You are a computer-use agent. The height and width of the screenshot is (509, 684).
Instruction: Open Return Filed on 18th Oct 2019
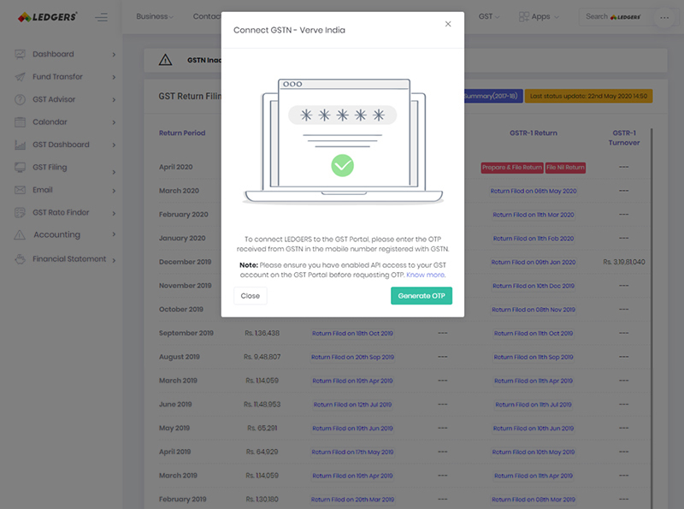point(352,334)
